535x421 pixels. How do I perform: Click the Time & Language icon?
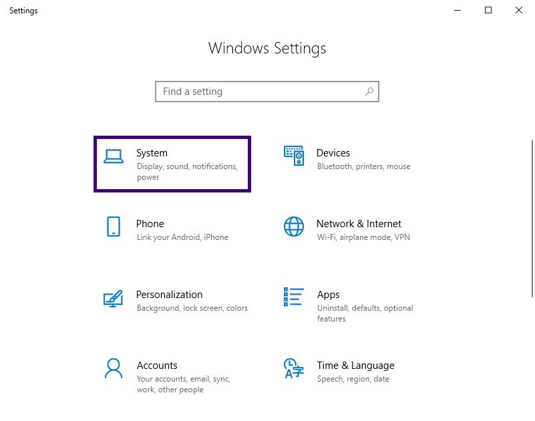click(x=293, y=368)
